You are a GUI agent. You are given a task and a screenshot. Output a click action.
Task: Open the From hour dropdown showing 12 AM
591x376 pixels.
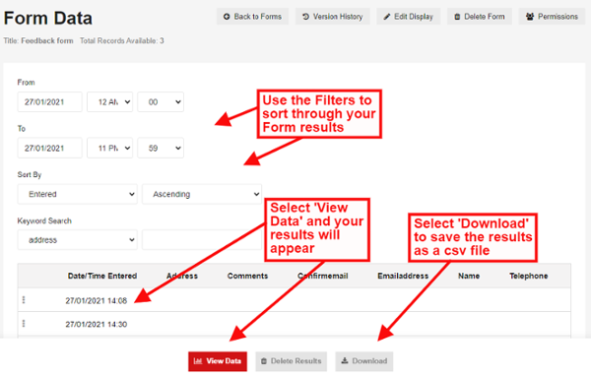click(x=109, y=102)
